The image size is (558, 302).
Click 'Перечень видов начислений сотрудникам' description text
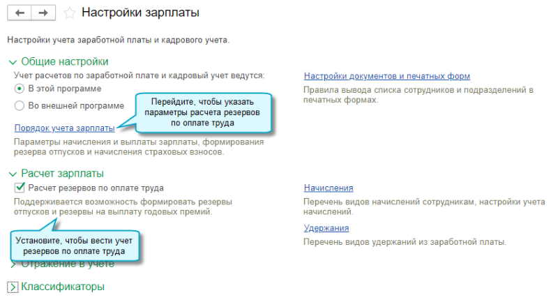(x=424, y=206)
